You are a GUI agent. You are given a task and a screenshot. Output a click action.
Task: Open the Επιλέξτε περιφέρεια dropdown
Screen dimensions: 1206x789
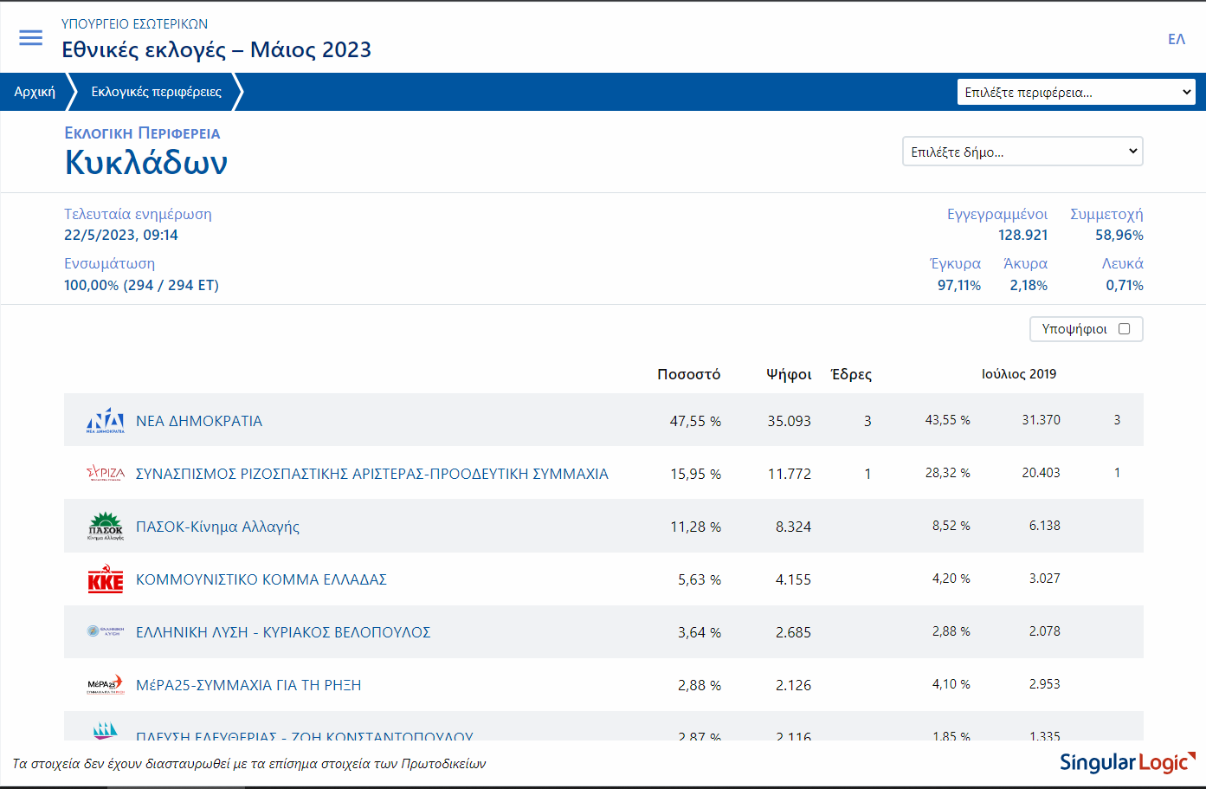1076,92
